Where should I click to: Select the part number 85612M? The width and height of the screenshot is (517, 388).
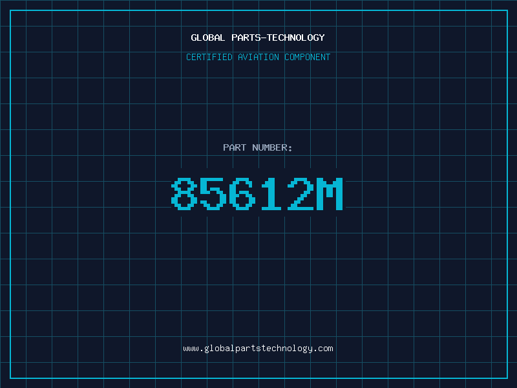click(x=257, y=193)
